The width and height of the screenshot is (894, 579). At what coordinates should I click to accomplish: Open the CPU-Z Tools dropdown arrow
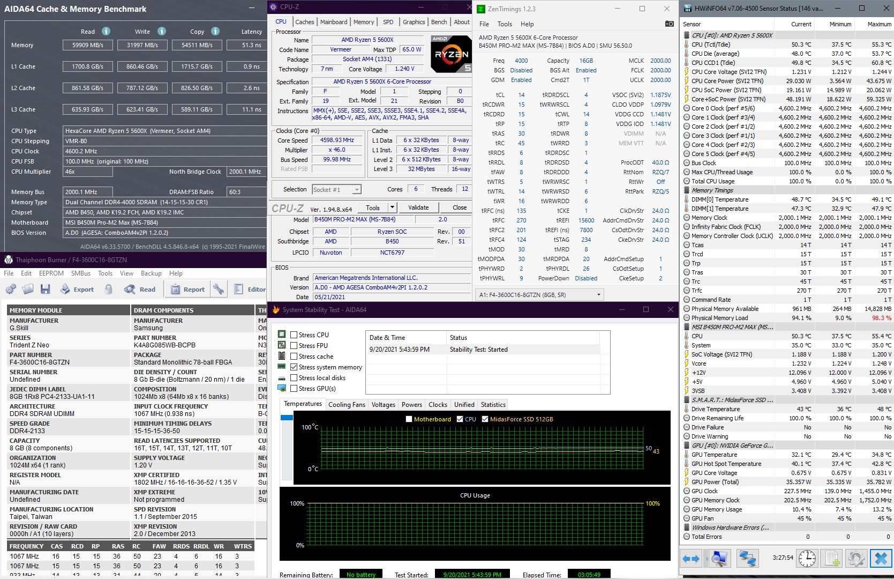[x=392, y=207]
